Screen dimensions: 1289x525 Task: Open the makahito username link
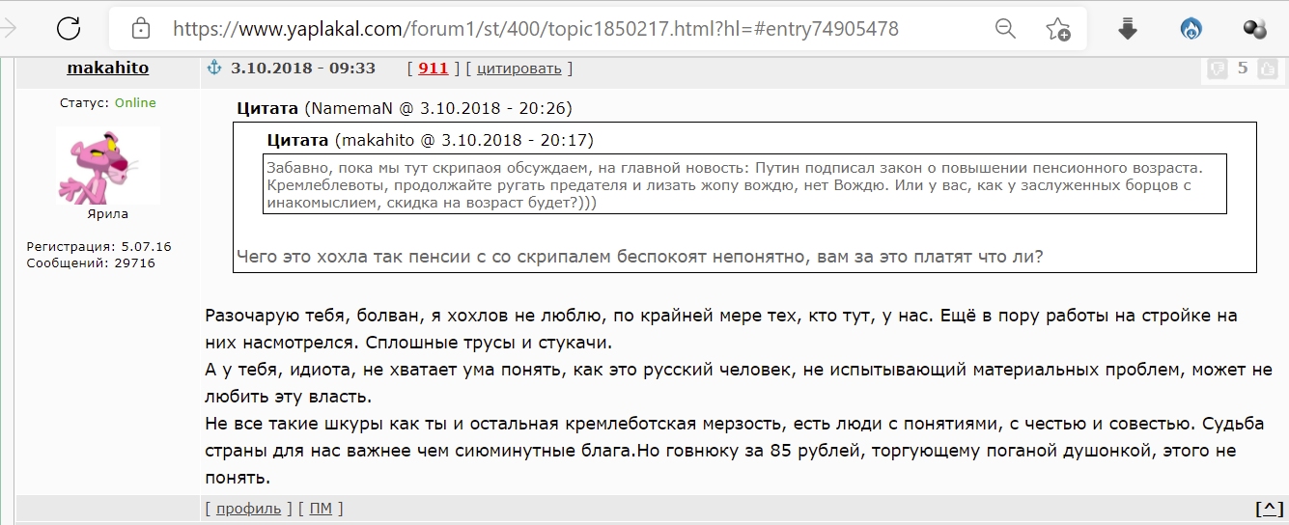108,68
